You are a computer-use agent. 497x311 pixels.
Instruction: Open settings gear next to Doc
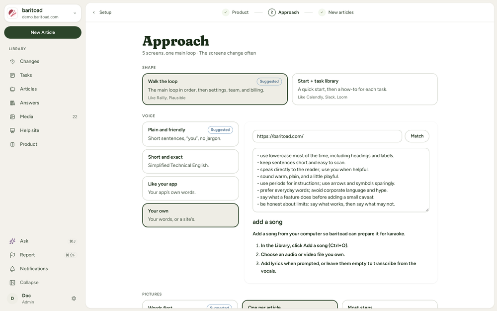[74, 298]
